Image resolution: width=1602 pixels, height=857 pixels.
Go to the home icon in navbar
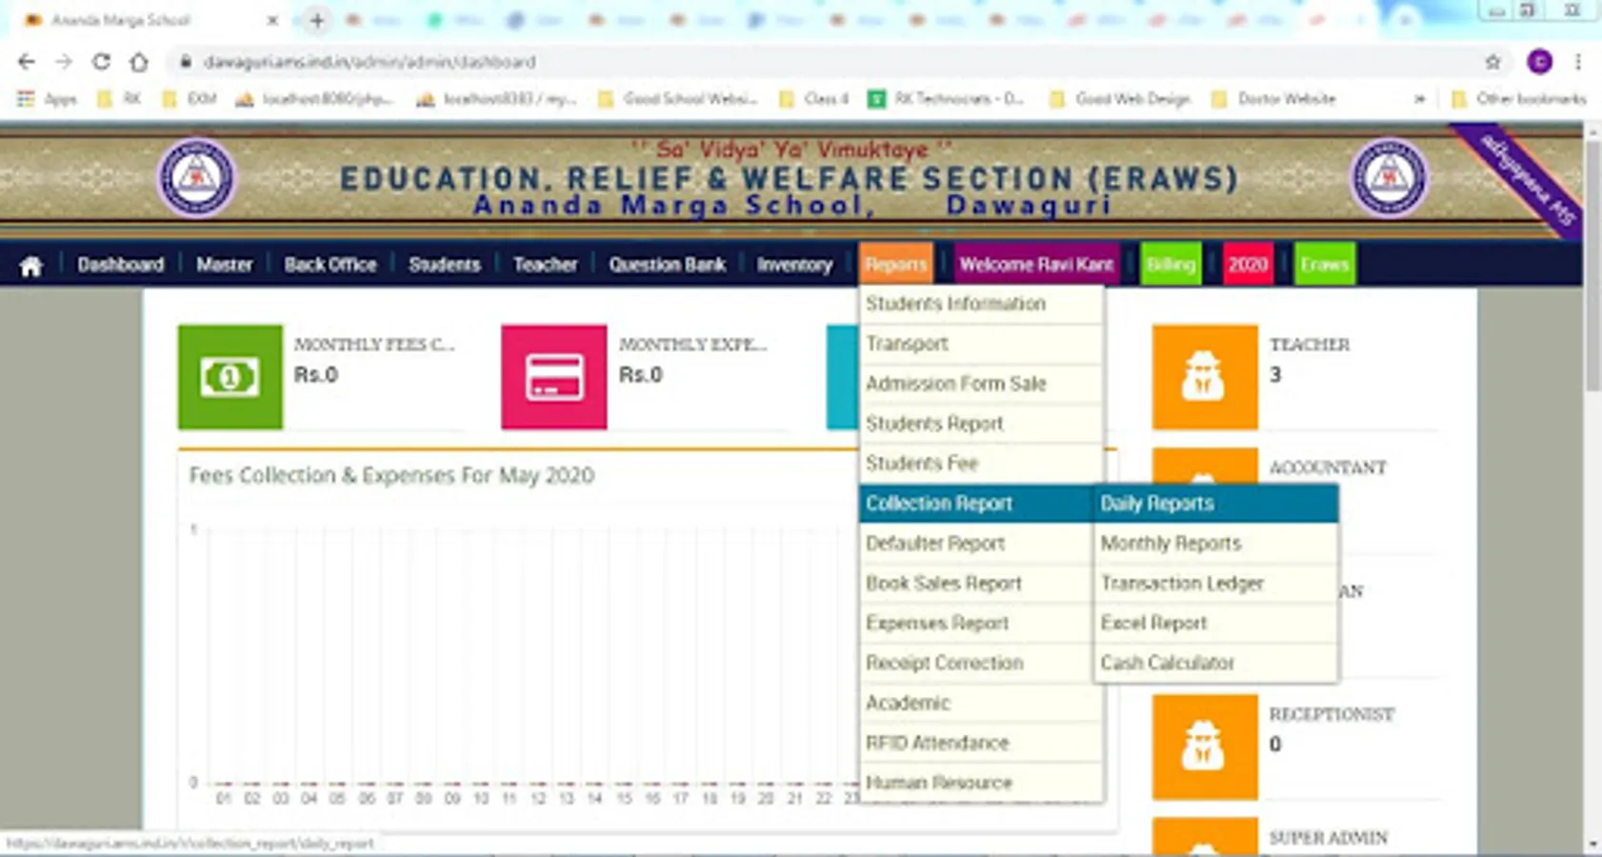[x=30, y=266]
